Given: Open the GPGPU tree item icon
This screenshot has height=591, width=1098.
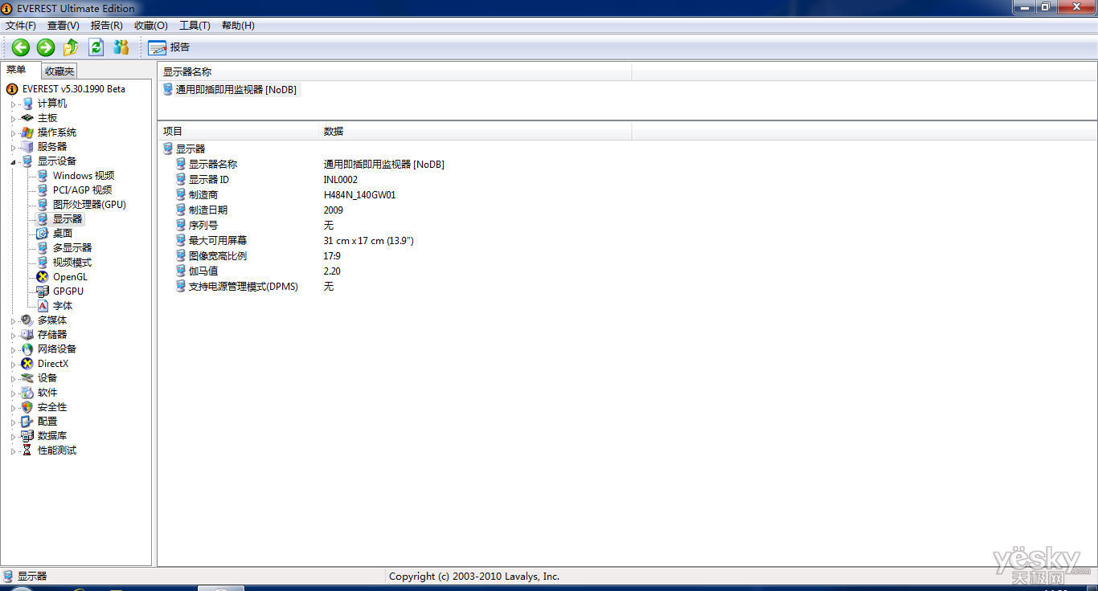Looking at the screenshot, I should pyautogui.click(x=43, y=291).
